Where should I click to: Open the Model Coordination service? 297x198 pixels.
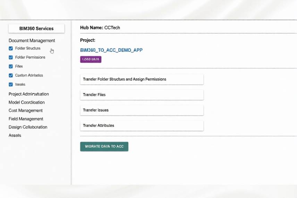(26, 102)
